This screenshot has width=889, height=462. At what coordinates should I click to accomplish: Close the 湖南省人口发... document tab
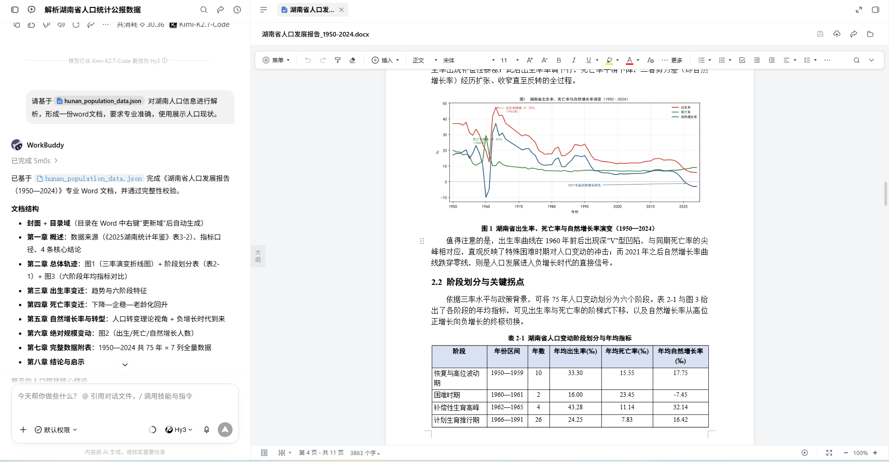click(x=341, y=10)
